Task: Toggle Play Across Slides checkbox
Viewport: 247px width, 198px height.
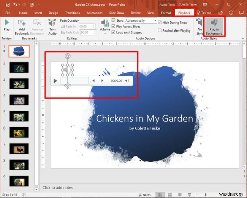Action: [113, 26]
